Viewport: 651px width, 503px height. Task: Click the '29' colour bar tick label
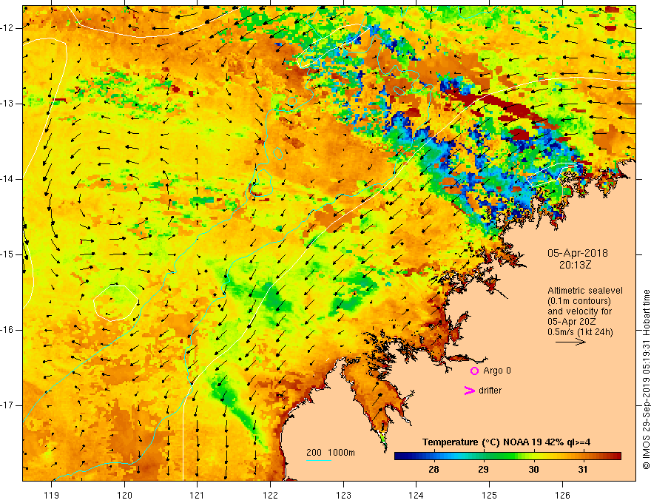pos(483,470)
